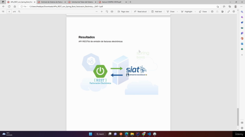Go back to the previous page
Viewport: 245px width, 137px height.
pos(3,6)
